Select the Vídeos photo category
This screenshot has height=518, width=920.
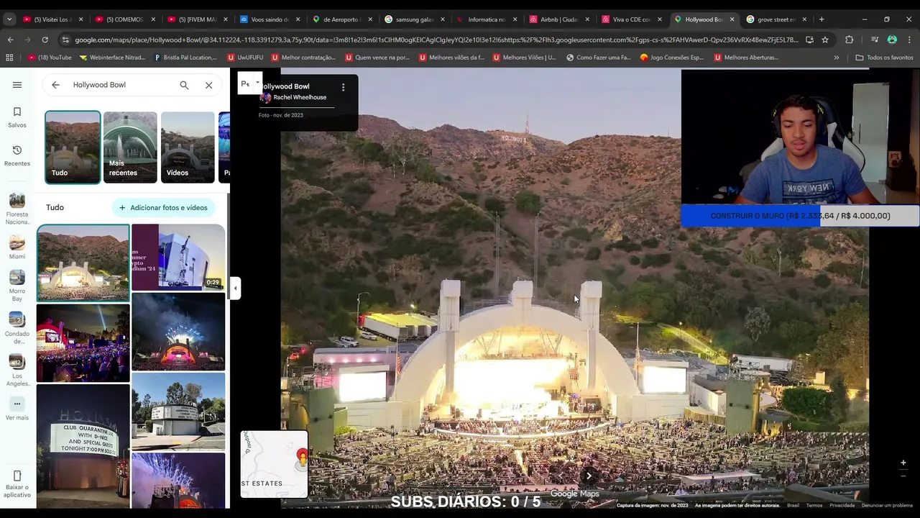pos(188,147)
